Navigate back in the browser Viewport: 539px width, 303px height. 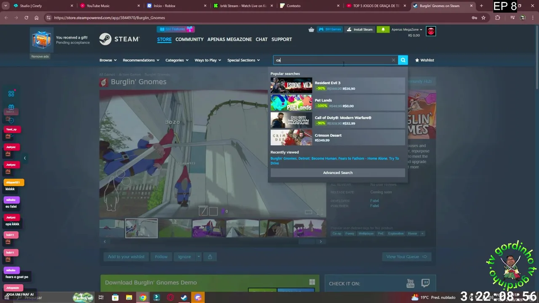point(6,18)
